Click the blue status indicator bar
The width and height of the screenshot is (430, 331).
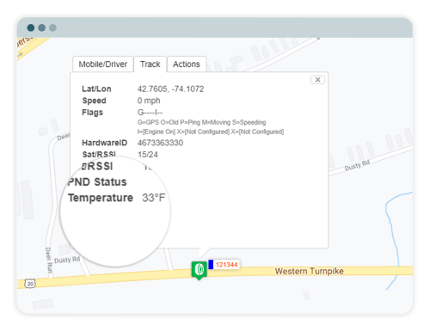211,264
